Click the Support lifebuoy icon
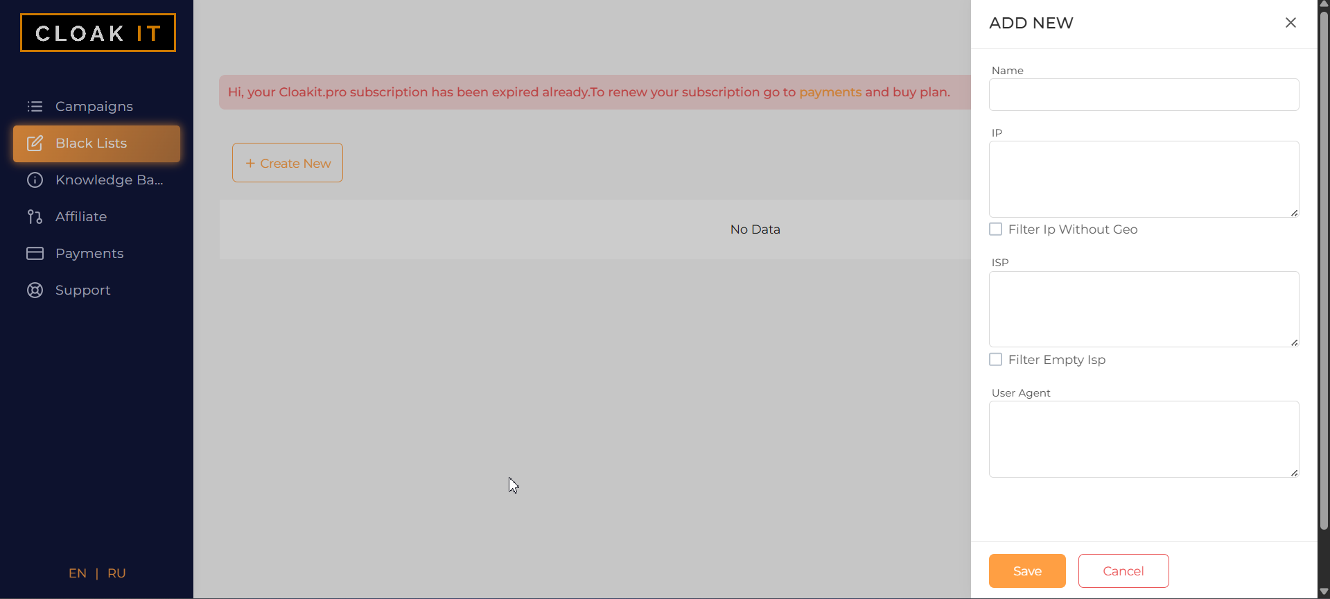Viewport: 1330px width, 599px height. tap(35, 290)
